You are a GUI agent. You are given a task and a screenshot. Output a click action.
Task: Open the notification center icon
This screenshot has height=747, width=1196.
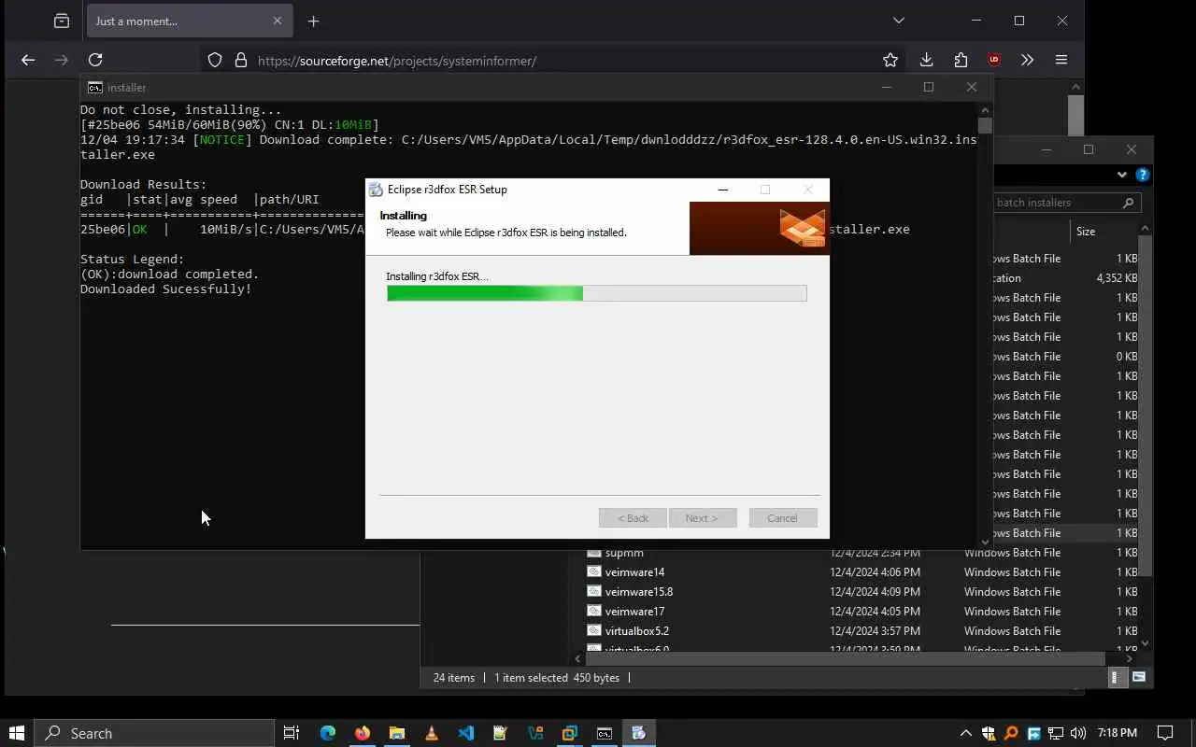[1165, 733]
